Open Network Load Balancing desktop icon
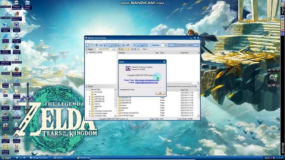Screen dimensions: 285x160 tap(16, 16)
